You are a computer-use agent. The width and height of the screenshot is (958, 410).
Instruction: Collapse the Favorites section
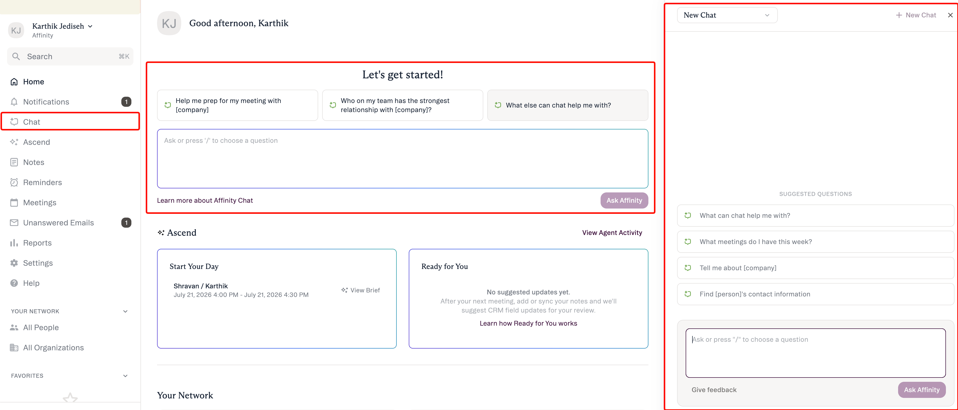[x=125, y=375]
